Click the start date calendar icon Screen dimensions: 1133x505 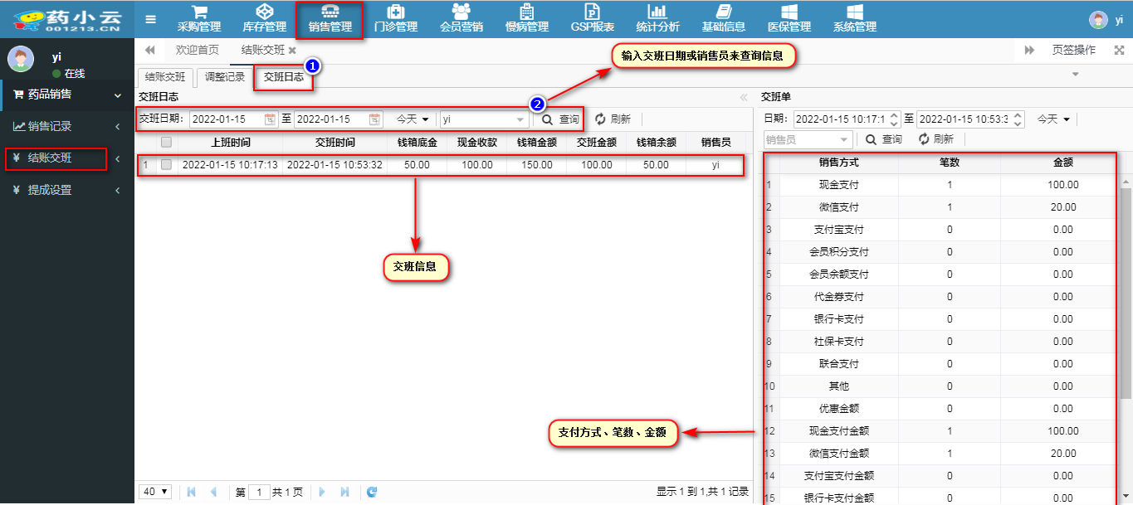270,119
